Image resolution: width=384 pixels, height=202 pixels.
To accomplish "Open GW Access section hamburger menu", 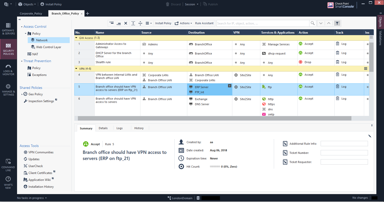I will [x=371, y=37].
